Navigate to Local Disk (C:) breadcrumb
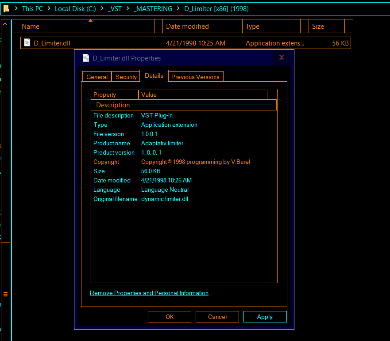 75,9
